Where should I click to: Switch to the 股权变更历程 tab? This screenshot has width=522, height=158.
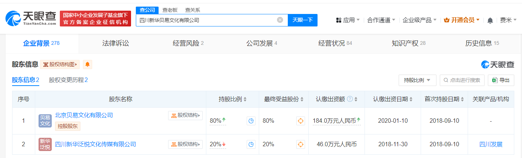pyautogui.click(x=68, y=80)
